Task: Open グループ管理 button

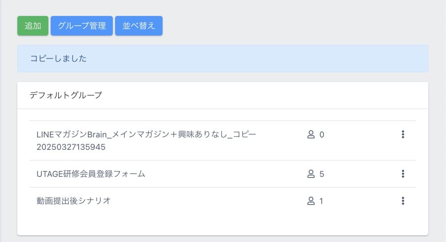Action: (82, 26)
